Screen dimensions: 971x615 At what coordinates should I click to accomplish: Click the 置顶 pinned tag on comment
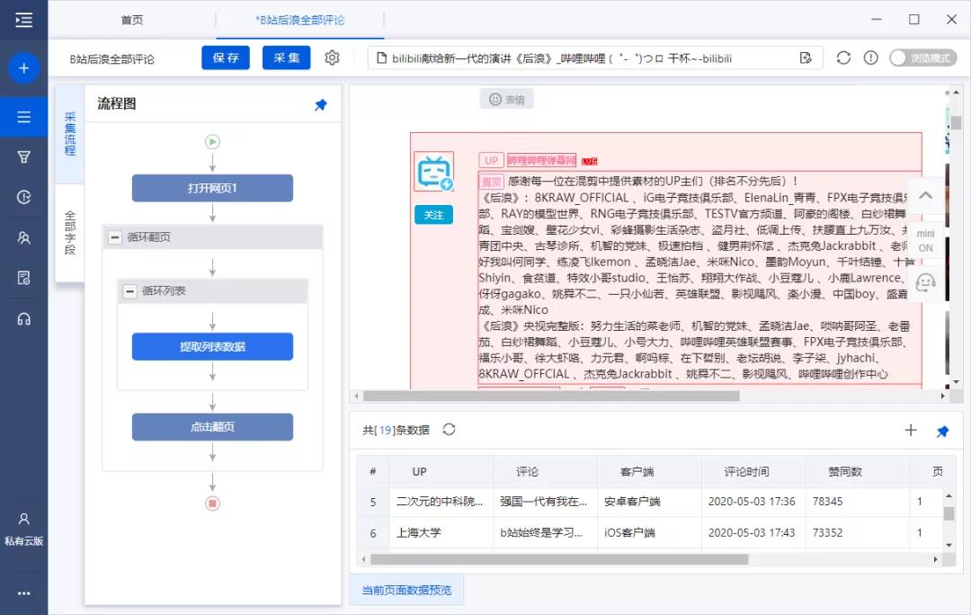pos(491,182)
